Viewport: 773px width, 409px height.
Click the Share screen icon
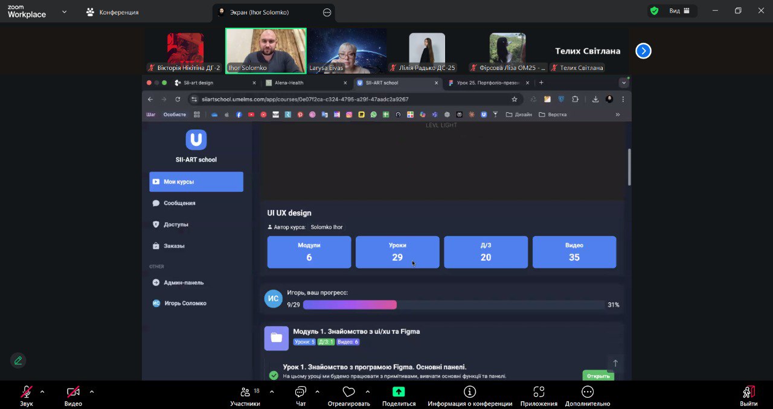(399, 392)
